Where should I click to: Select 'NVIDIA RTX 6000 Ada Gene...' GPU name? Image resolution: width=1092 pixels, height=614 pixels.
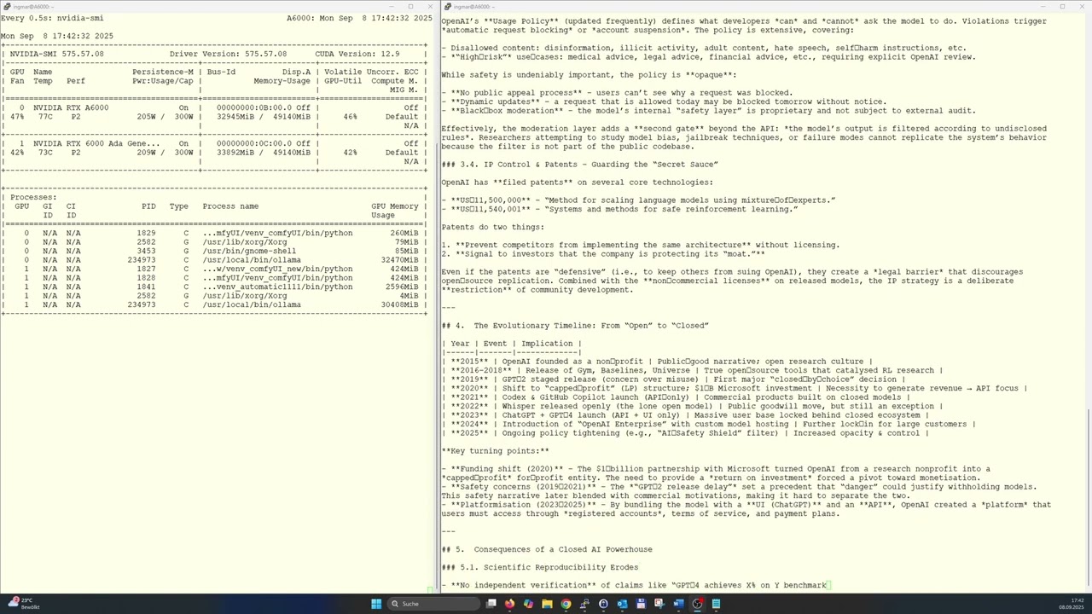96,143
